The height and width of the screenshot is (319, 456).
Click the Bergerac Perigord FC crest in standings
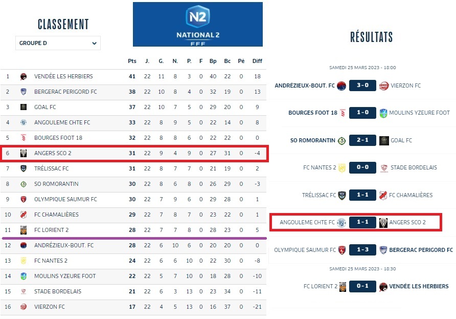point(24,92)
